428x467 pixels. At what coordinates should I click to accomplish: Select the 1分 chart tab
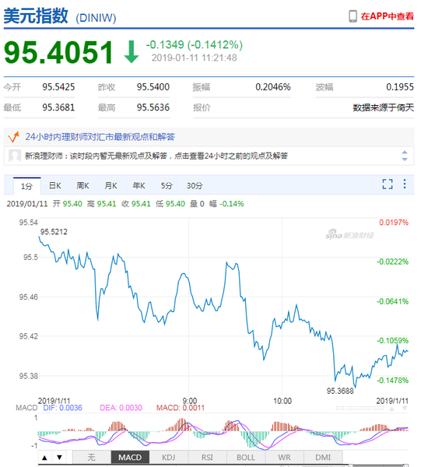point(26,186)
